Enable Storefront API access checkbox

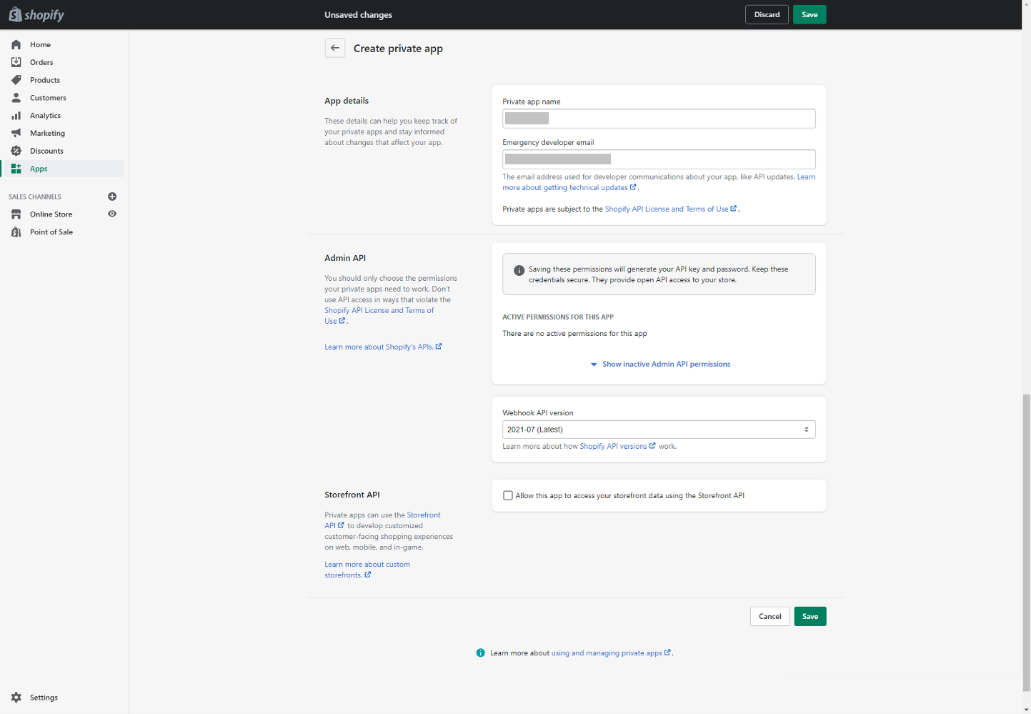508,495
